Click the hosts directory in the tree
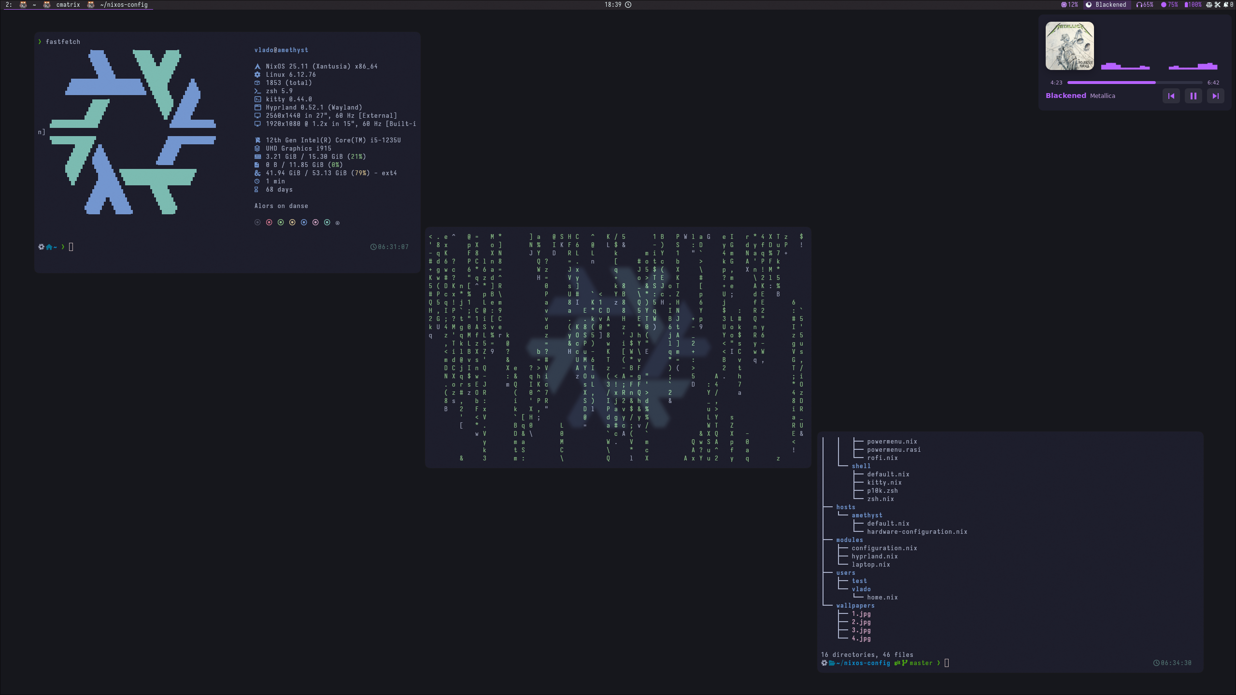 [x=846, y=507]
